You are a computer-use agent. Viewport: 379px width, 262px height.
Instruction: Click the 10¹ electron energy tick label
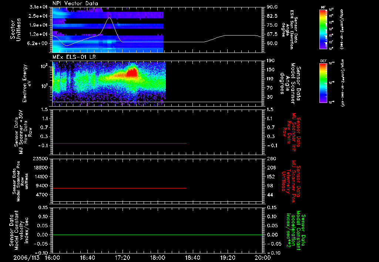[x=44, y=86]
